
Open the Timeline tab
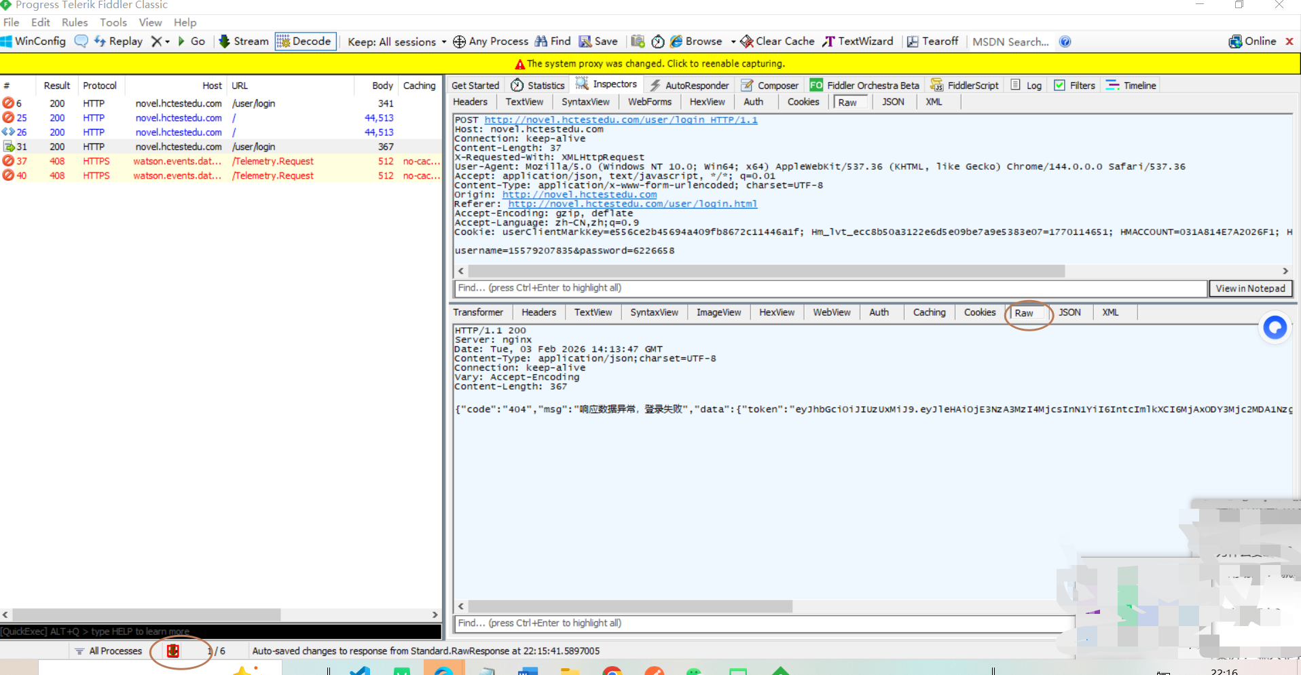point(1131,85)
